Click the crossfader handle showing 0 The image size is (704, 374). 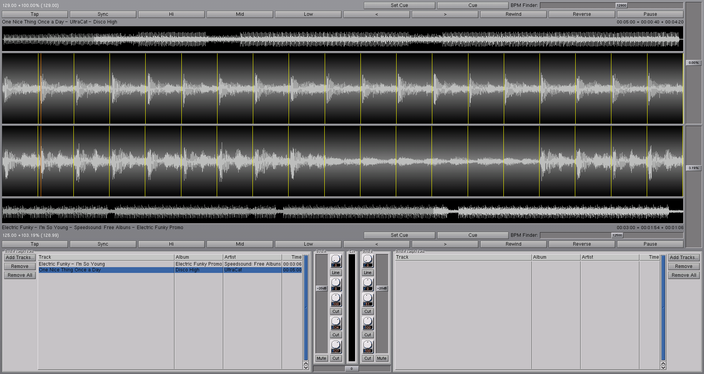pos(352,369)
